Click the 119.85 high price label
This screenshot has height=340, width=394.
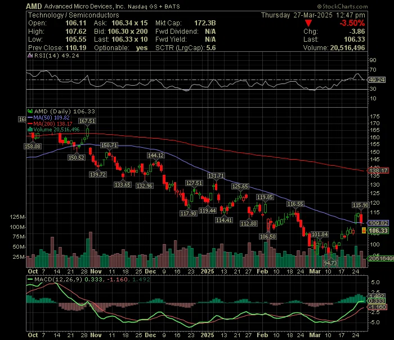tap(265, 197)
